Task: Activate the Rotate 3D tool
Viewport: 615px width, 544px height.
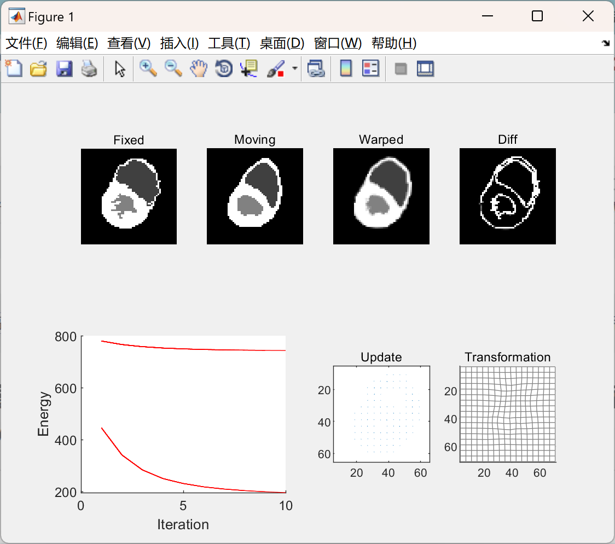Action: click(224, 68)
